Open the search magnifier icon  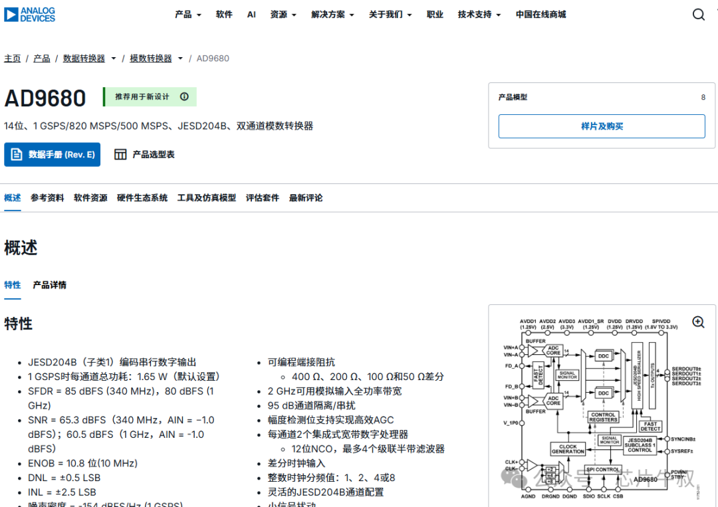point(698,15)
